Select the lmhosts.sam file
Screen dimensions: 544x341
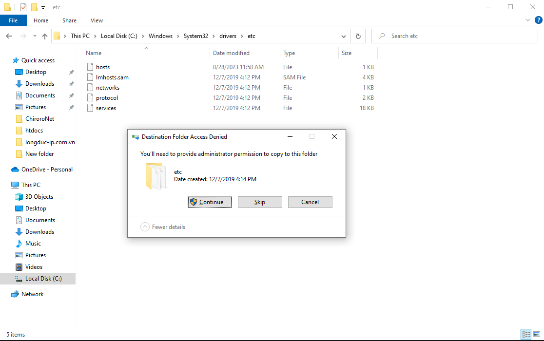click(112, 77)
